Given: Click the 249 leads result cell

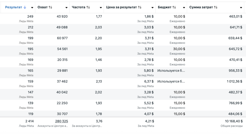Looking at the screenshot, I should pos(30,16).
